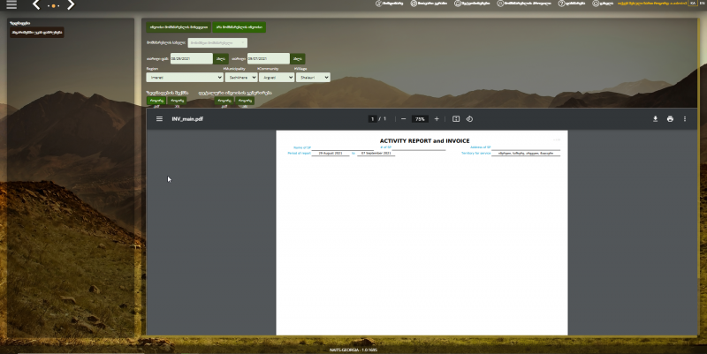Click the NAITS GEORGIA version footer text
Viewport: 707px width, 354px height.
[353, 350]
